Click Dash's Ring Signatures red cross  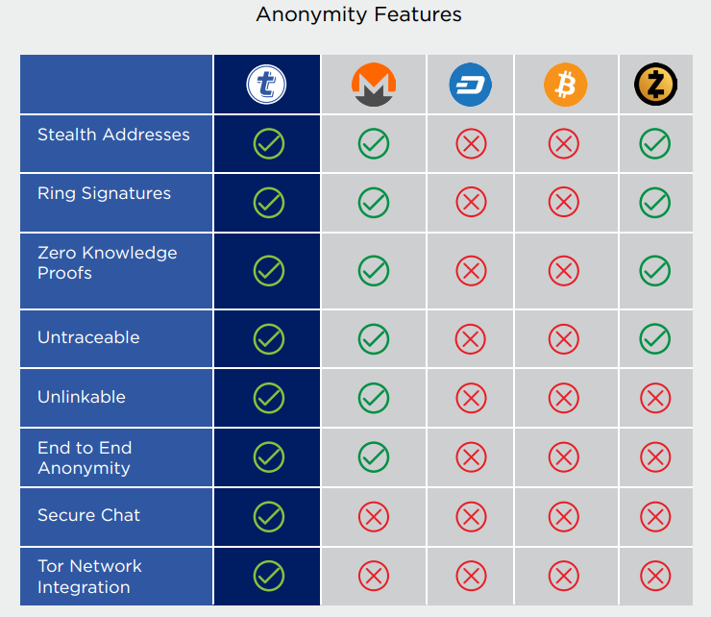[471, 202]
